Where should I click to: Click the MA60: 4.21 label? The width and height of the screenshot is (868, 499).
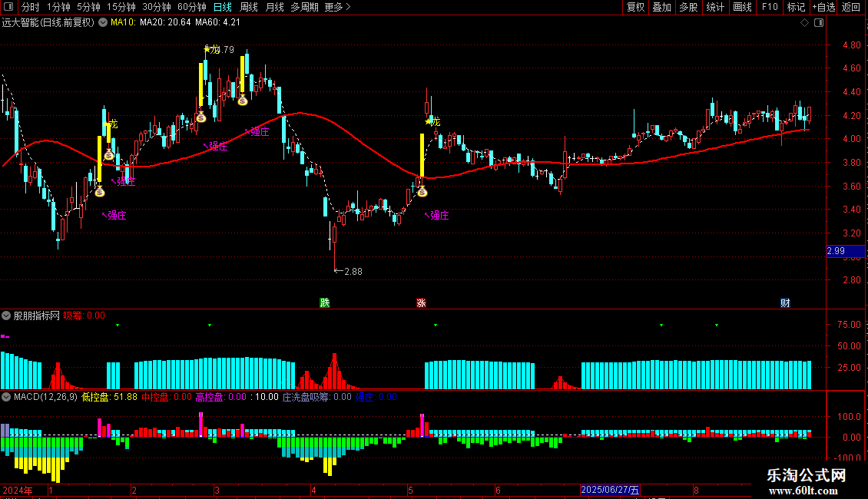217,23
